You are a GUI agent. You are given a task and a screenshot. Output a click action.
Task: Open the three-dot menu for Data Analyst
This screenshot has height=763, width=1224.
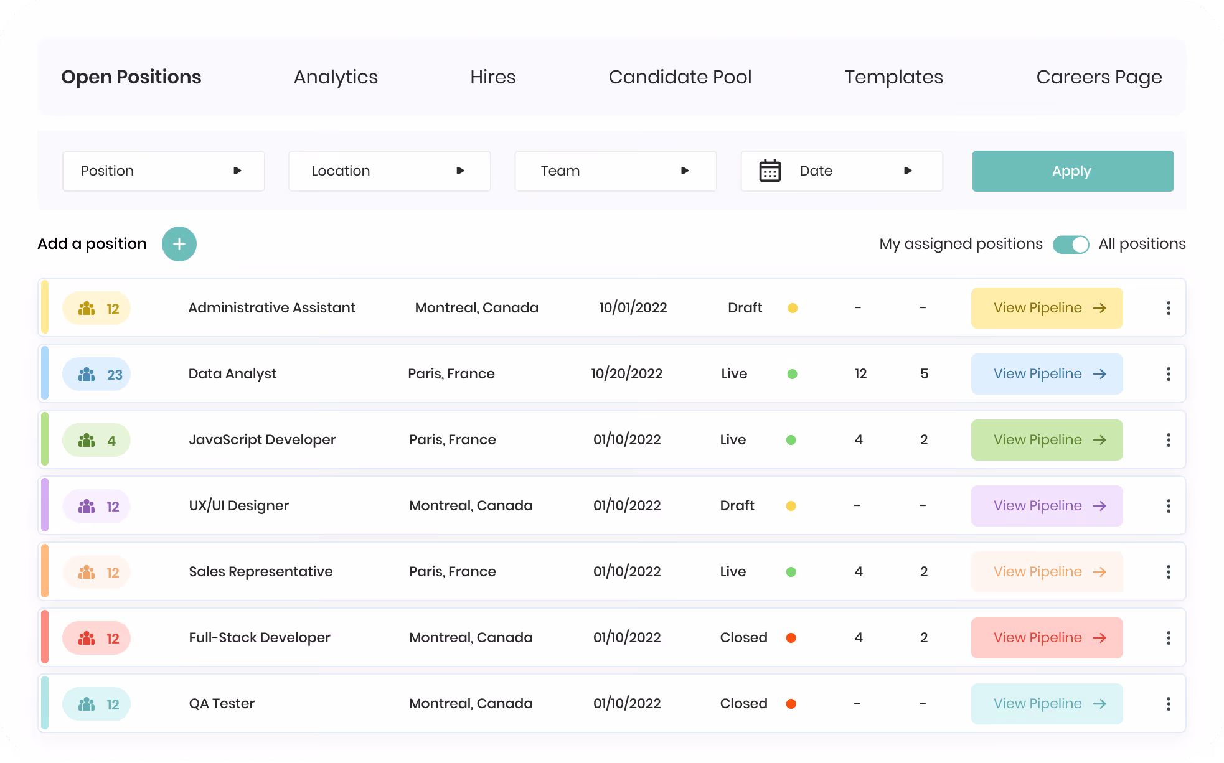1169,374
